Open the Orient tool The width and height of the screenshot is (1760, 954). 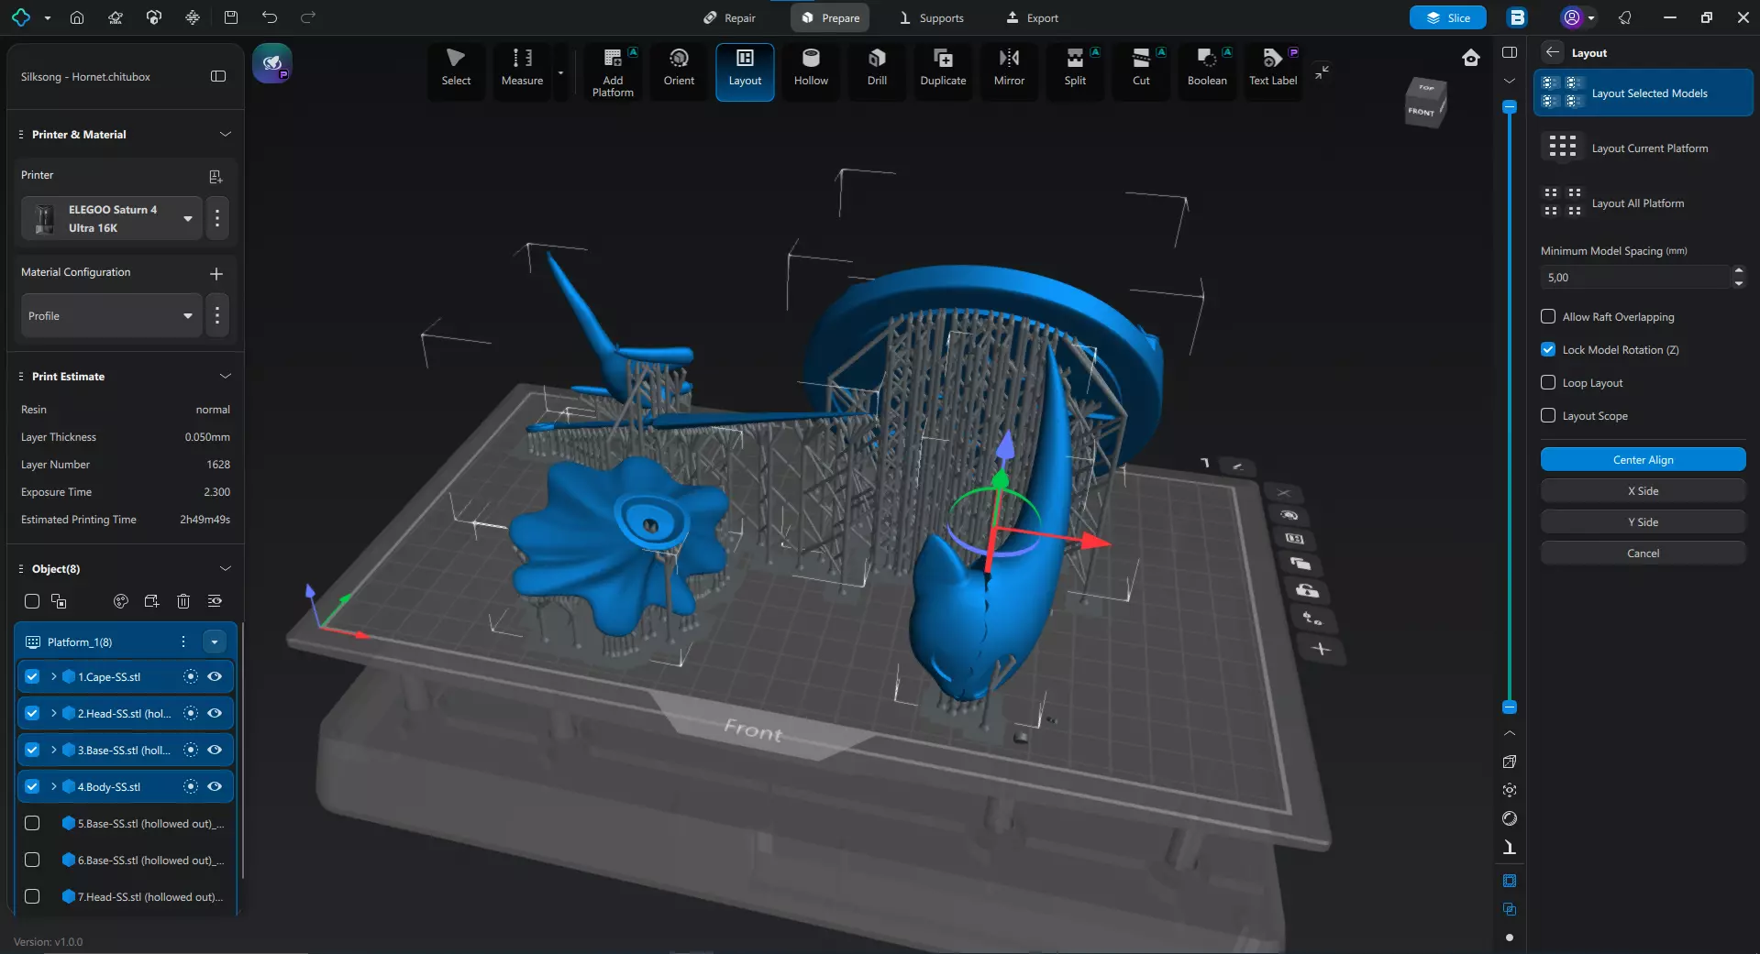pos(679,71)
